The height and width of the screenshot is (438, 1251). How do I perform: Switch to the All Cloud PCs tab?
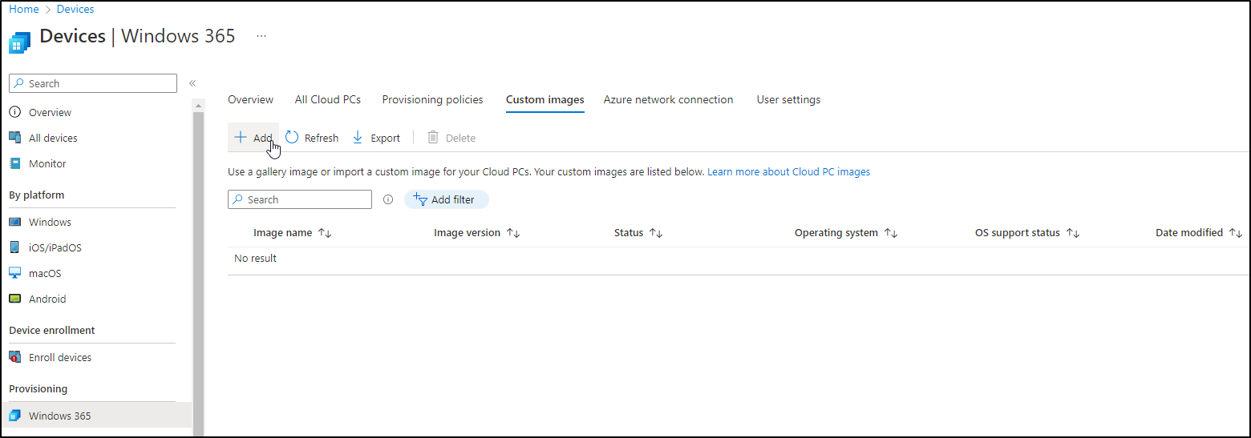click(328, 100)
